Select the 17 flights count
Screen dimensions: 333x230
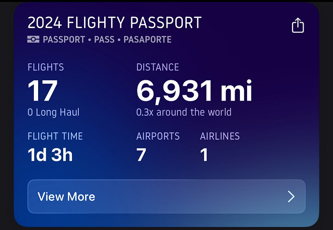click(x=42, y=90)
